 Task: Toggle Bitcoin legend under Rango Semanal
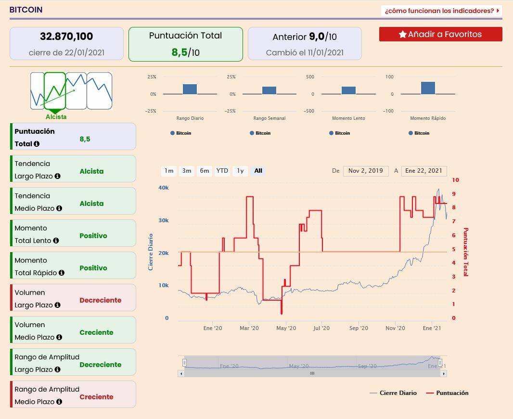(x=260, y=133)
